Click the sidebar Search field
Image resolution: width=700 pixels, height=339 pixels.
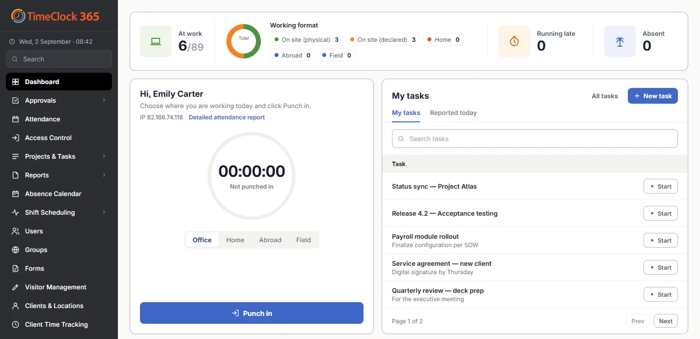pyautogui.click(x=59, y=59)
